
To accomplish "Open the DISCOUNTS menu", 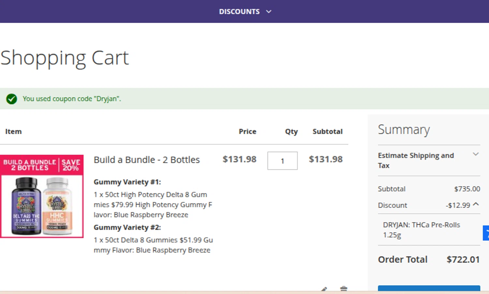I will 239,12.
